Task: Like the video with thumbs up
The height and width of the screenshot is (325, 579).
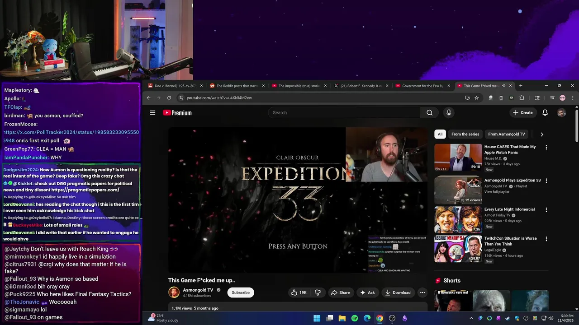Action: pyautogui.click(x=299, y=292)
